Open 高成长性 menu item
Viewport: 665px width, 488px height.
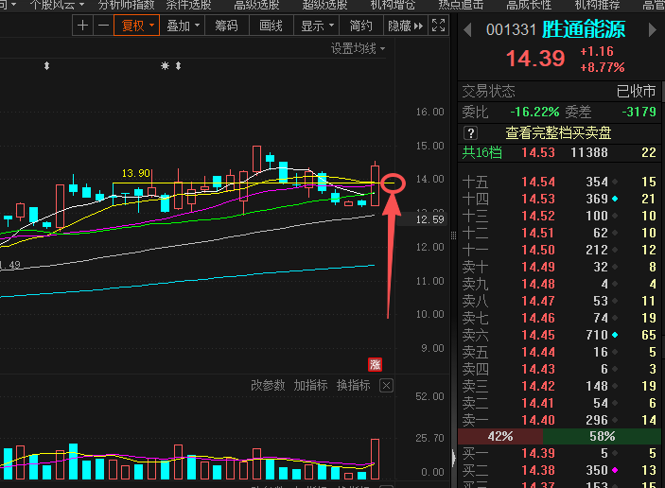click(x=530, y=5)
